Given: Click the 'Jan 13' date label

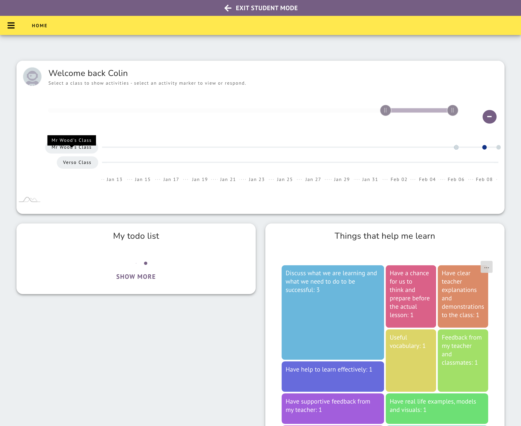Looking at the screenshot, I should coord(114,179).
